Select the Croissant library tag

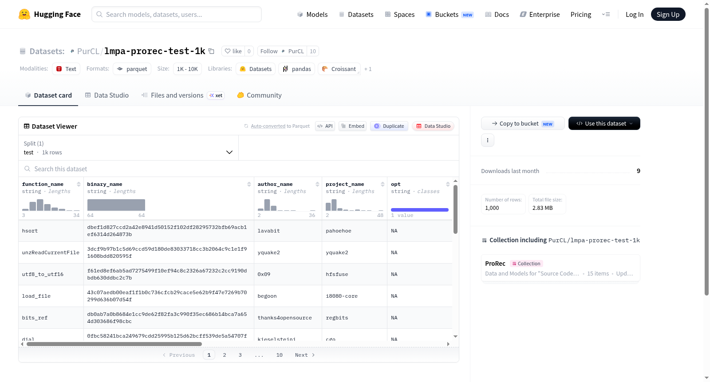point(339,69)
